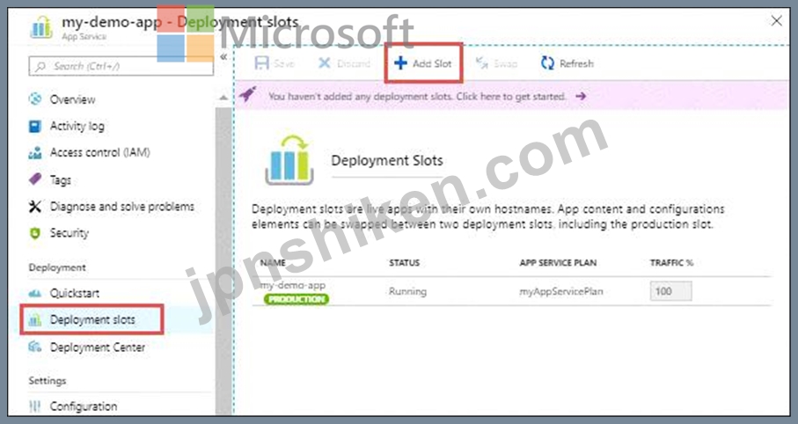
Task: Click the Deployment slots bar chart icon
Action: (x=35, y=319)
